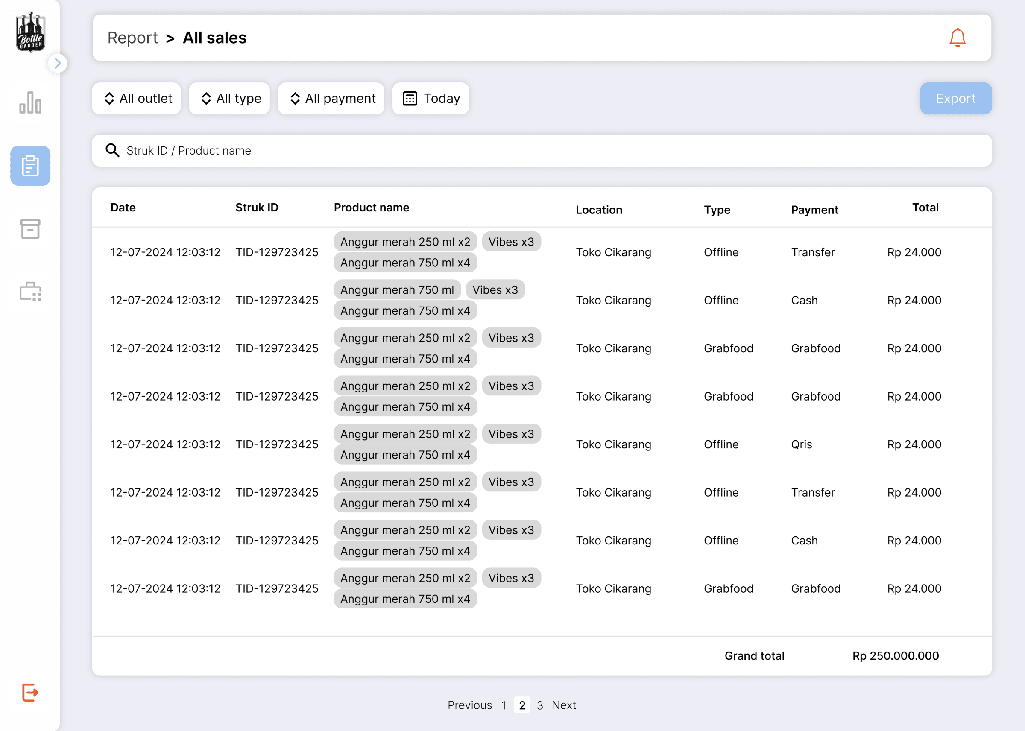This screenshot has height=731, width=1025.
Task: Open the All payment dropdown
Action: click(x=331, y=99)
